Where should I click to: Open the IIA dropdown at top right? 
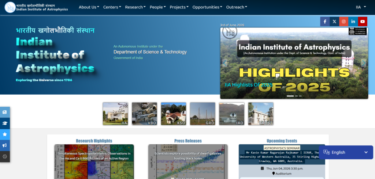coord(361,7)
